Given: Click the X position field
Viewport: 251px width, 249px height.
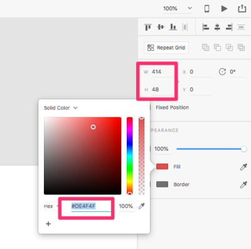Looking at the screenshot, I should click(201, 72).
